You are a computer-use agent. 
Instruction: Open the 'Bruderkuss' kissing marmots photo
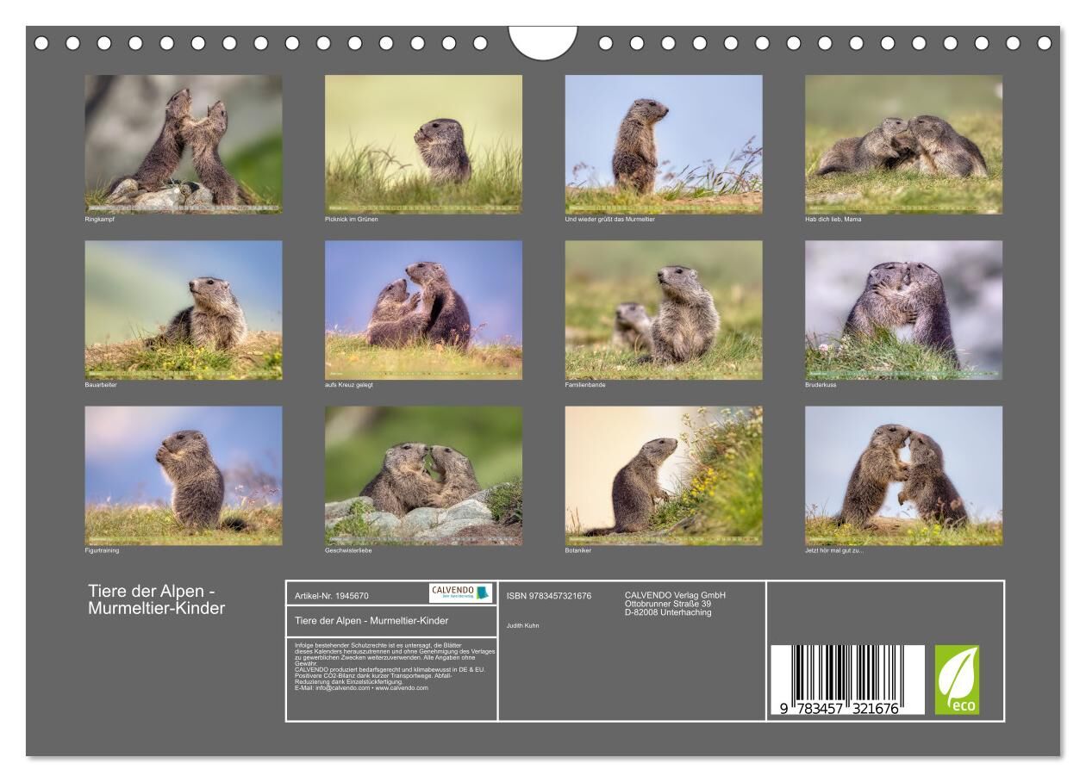[x=903, y=309]
